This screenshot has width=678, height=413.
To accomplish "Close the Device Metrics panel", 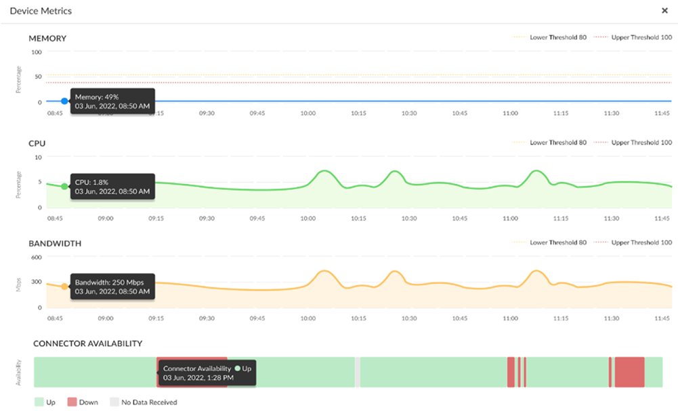I will point(664,11).
